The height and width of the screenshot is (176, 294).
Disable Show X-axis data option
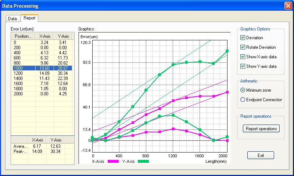[243, 57]
